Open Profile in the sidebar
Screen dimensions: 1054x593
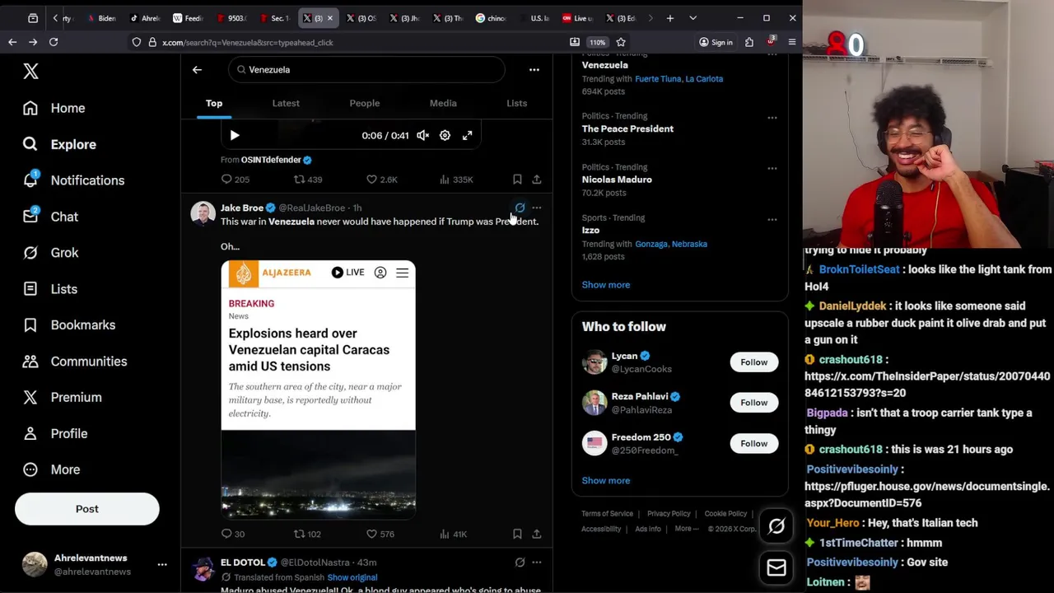(55, 433)
